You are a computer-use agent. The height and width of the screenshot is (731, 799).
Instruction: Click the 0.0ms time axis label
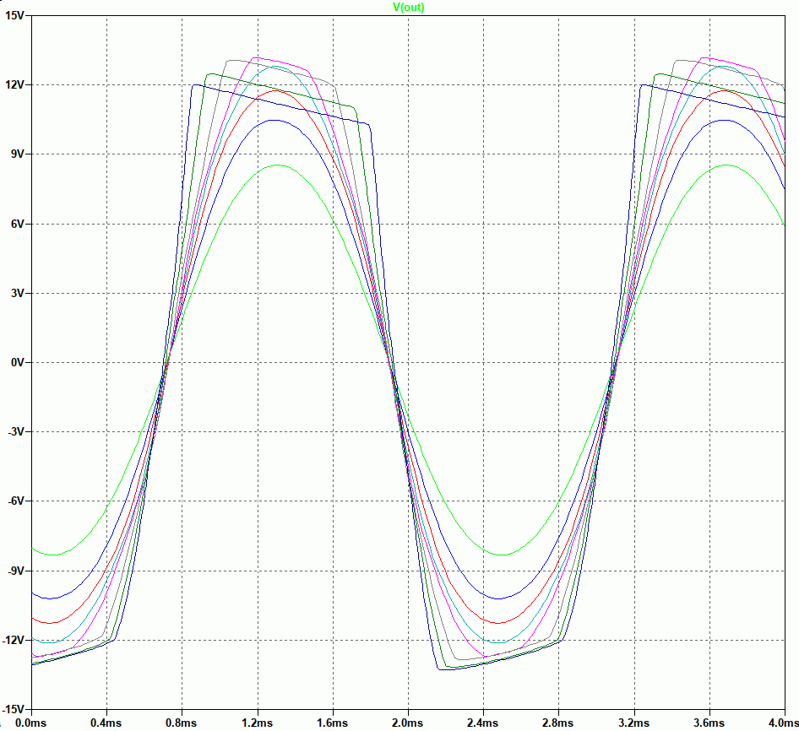(30, 723)
